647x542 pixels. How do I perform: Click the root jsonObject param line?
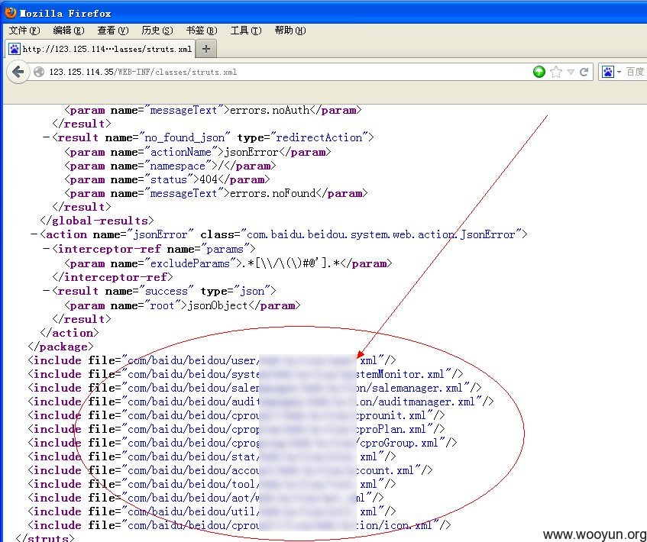(183, 305)
